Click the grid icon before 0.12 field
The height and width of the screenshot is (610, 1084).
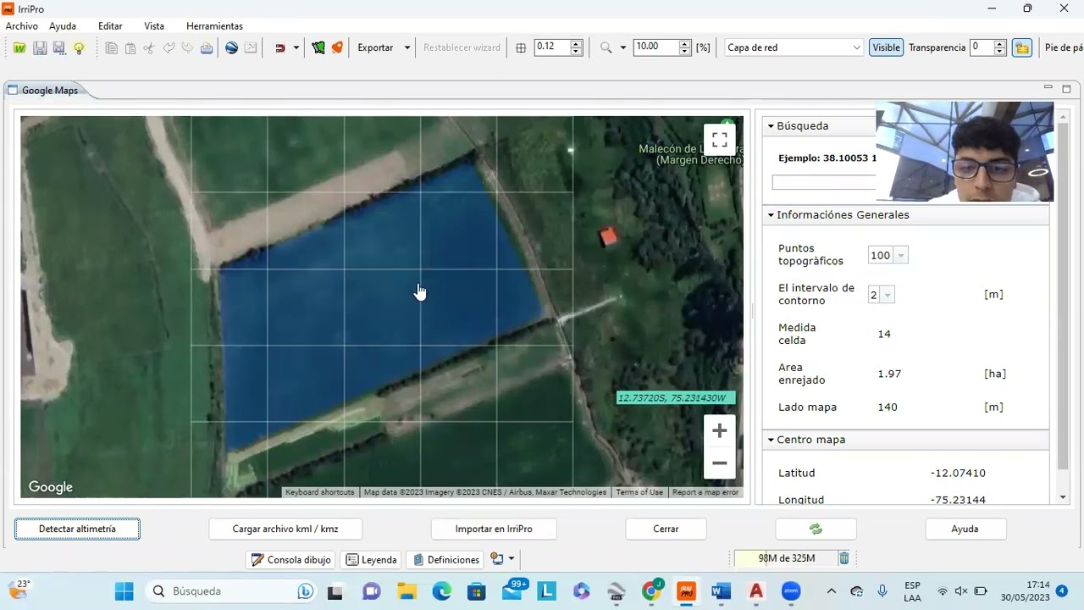click(x=521, y=48)
